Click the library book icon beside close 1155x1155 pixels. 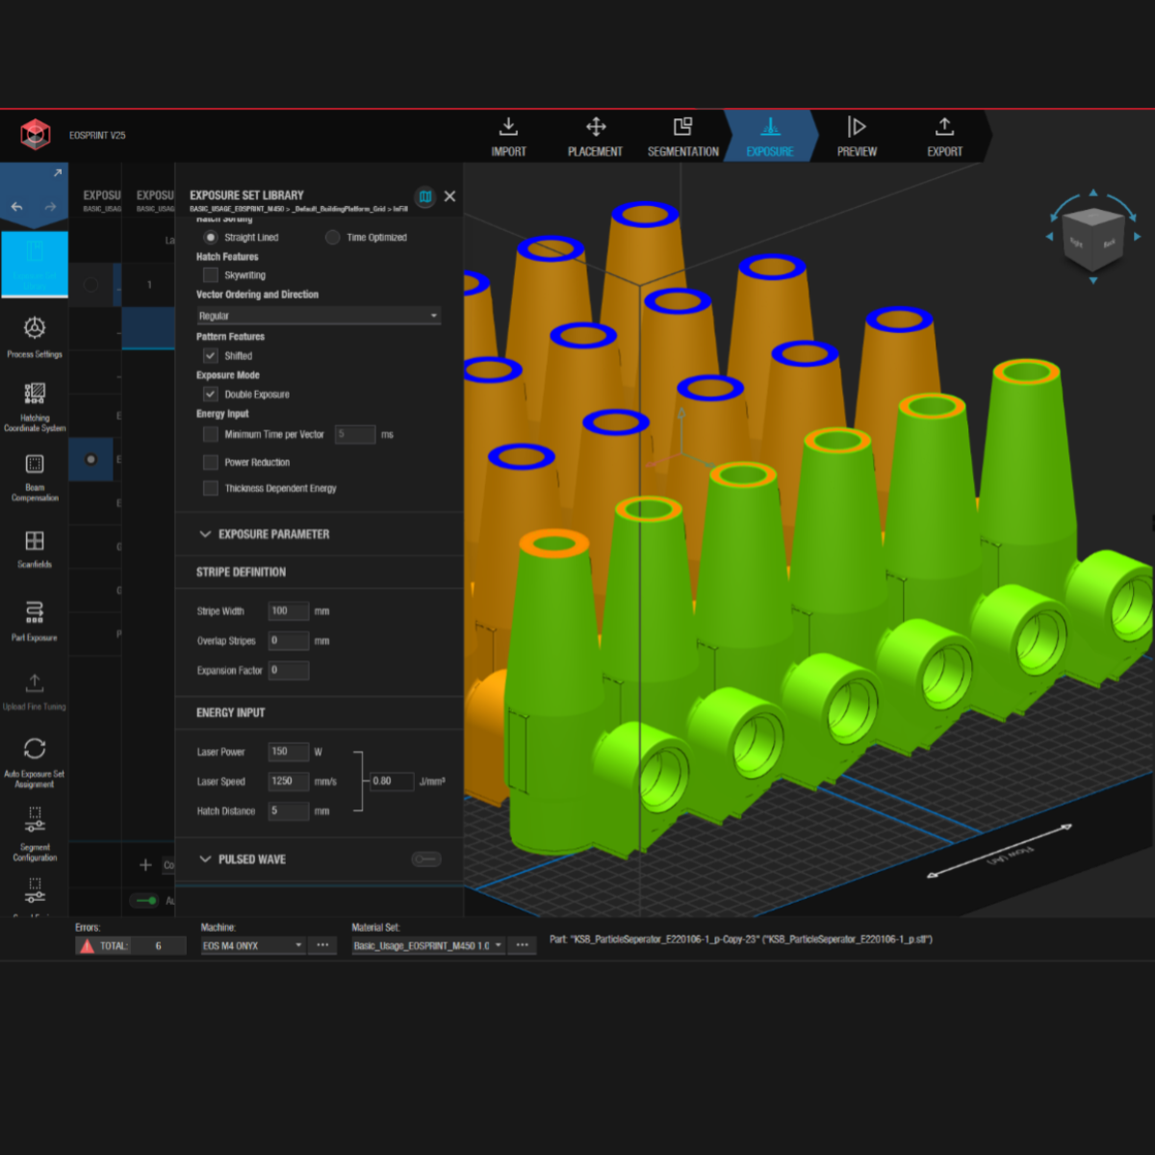coord(425,196)
